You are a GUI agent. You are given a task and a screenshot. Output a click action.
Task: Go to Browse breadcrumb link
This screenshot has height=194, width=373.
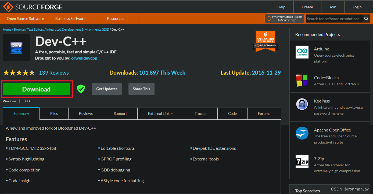click(x=19, y=30)
